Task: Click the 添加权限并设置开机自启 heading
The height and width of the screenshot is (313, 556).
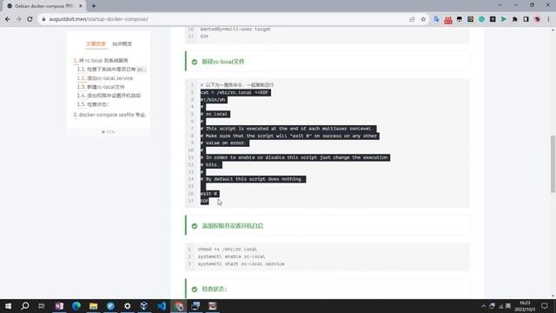Action: pyautogui.click(x=233, y=226)
